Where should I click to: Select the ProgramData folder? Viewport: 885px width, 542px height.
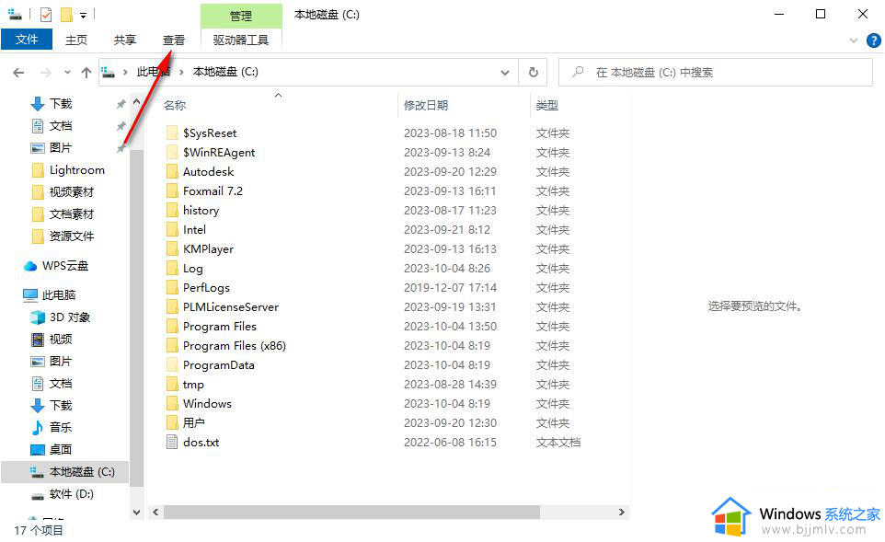coord(218,364)
